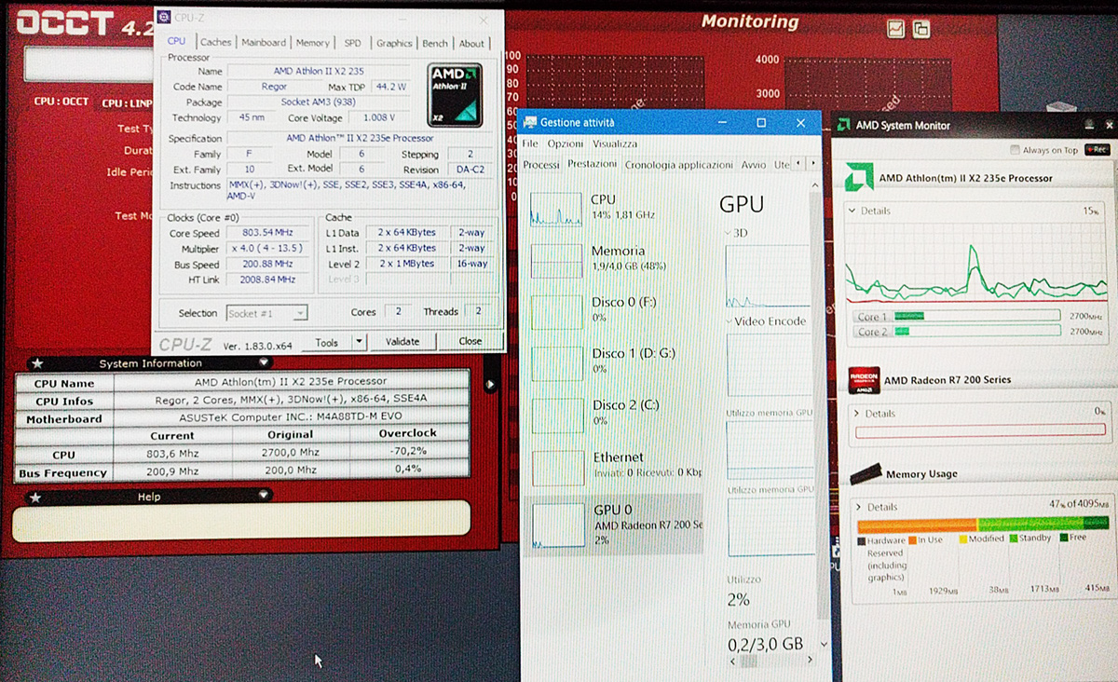Click the AMD Athlon II logo in CPU-Z
Screen dimensions: 1118x682
[x=454, y=94]
